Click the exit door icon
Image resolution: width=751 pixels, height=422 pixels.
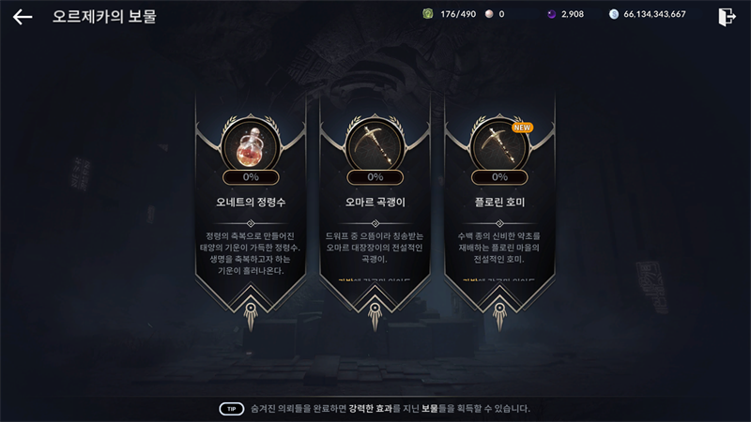727,17
